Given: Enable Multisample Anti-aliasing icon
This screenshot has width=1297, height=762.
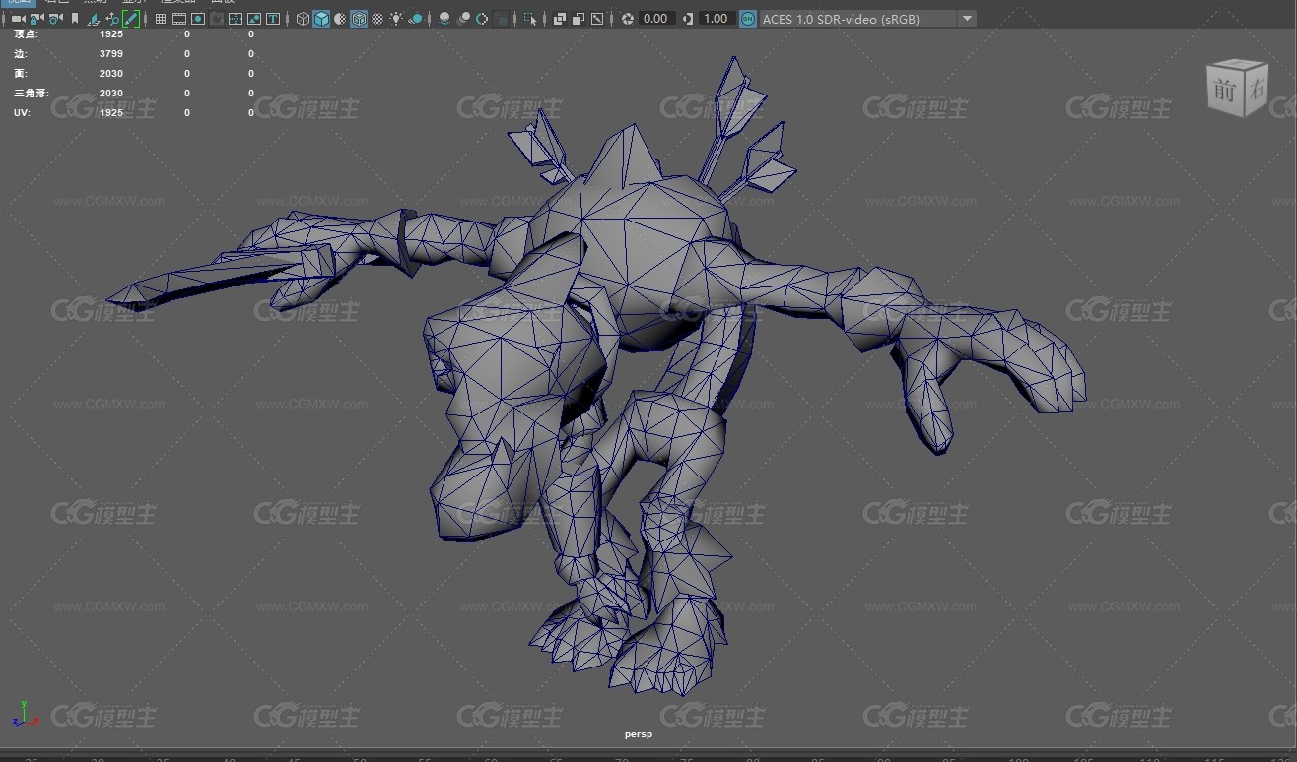Looking at the screenshot, I should (481, 19).
